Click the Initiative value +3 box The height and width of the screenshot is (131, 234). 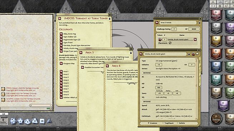[159, 65]
